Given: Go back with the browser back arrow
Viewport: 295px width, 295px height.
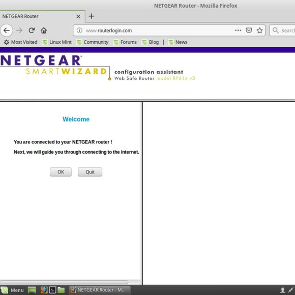Looking at the screenshot, I should (x=7, y=31).
